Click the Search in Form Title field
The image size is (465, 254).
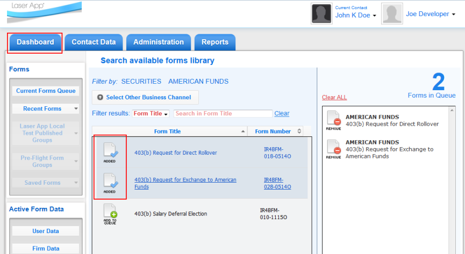click(x=223, y=114)
